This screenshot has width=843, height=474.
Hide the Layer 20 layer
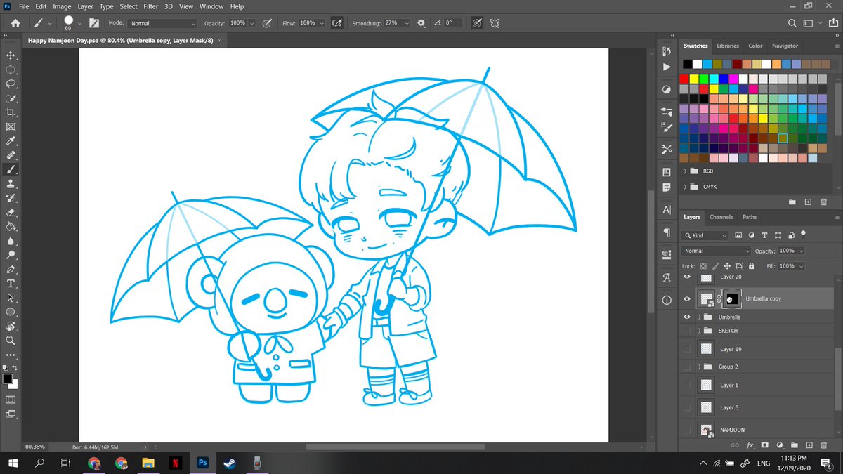687,278
